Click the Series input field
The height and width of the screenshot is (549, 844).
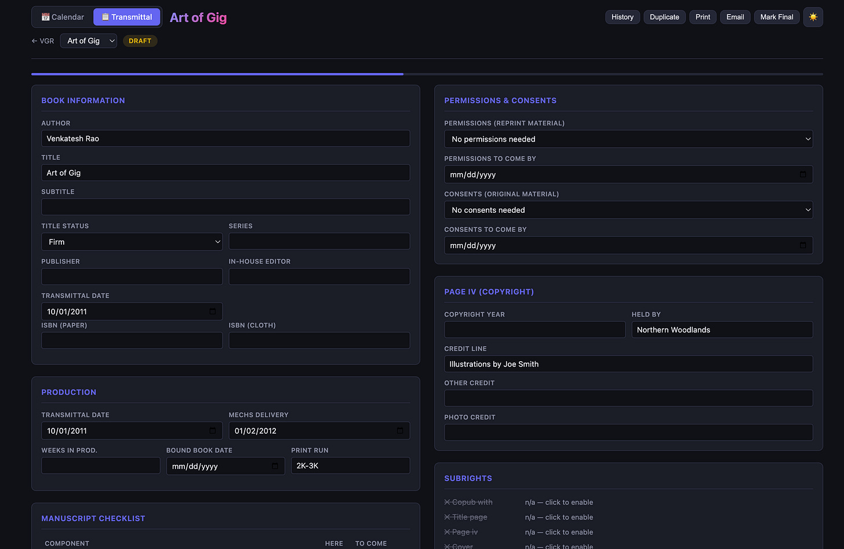[319, 241]
